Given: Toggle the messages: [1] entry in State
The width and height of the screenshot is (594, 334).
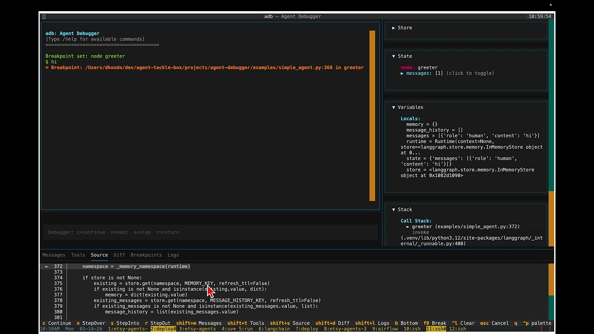Looking at the screenshot, I should click(447, 73).
